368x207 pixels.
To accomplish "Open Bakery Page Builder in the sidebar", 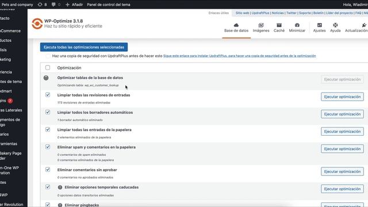I will [11, 156].
